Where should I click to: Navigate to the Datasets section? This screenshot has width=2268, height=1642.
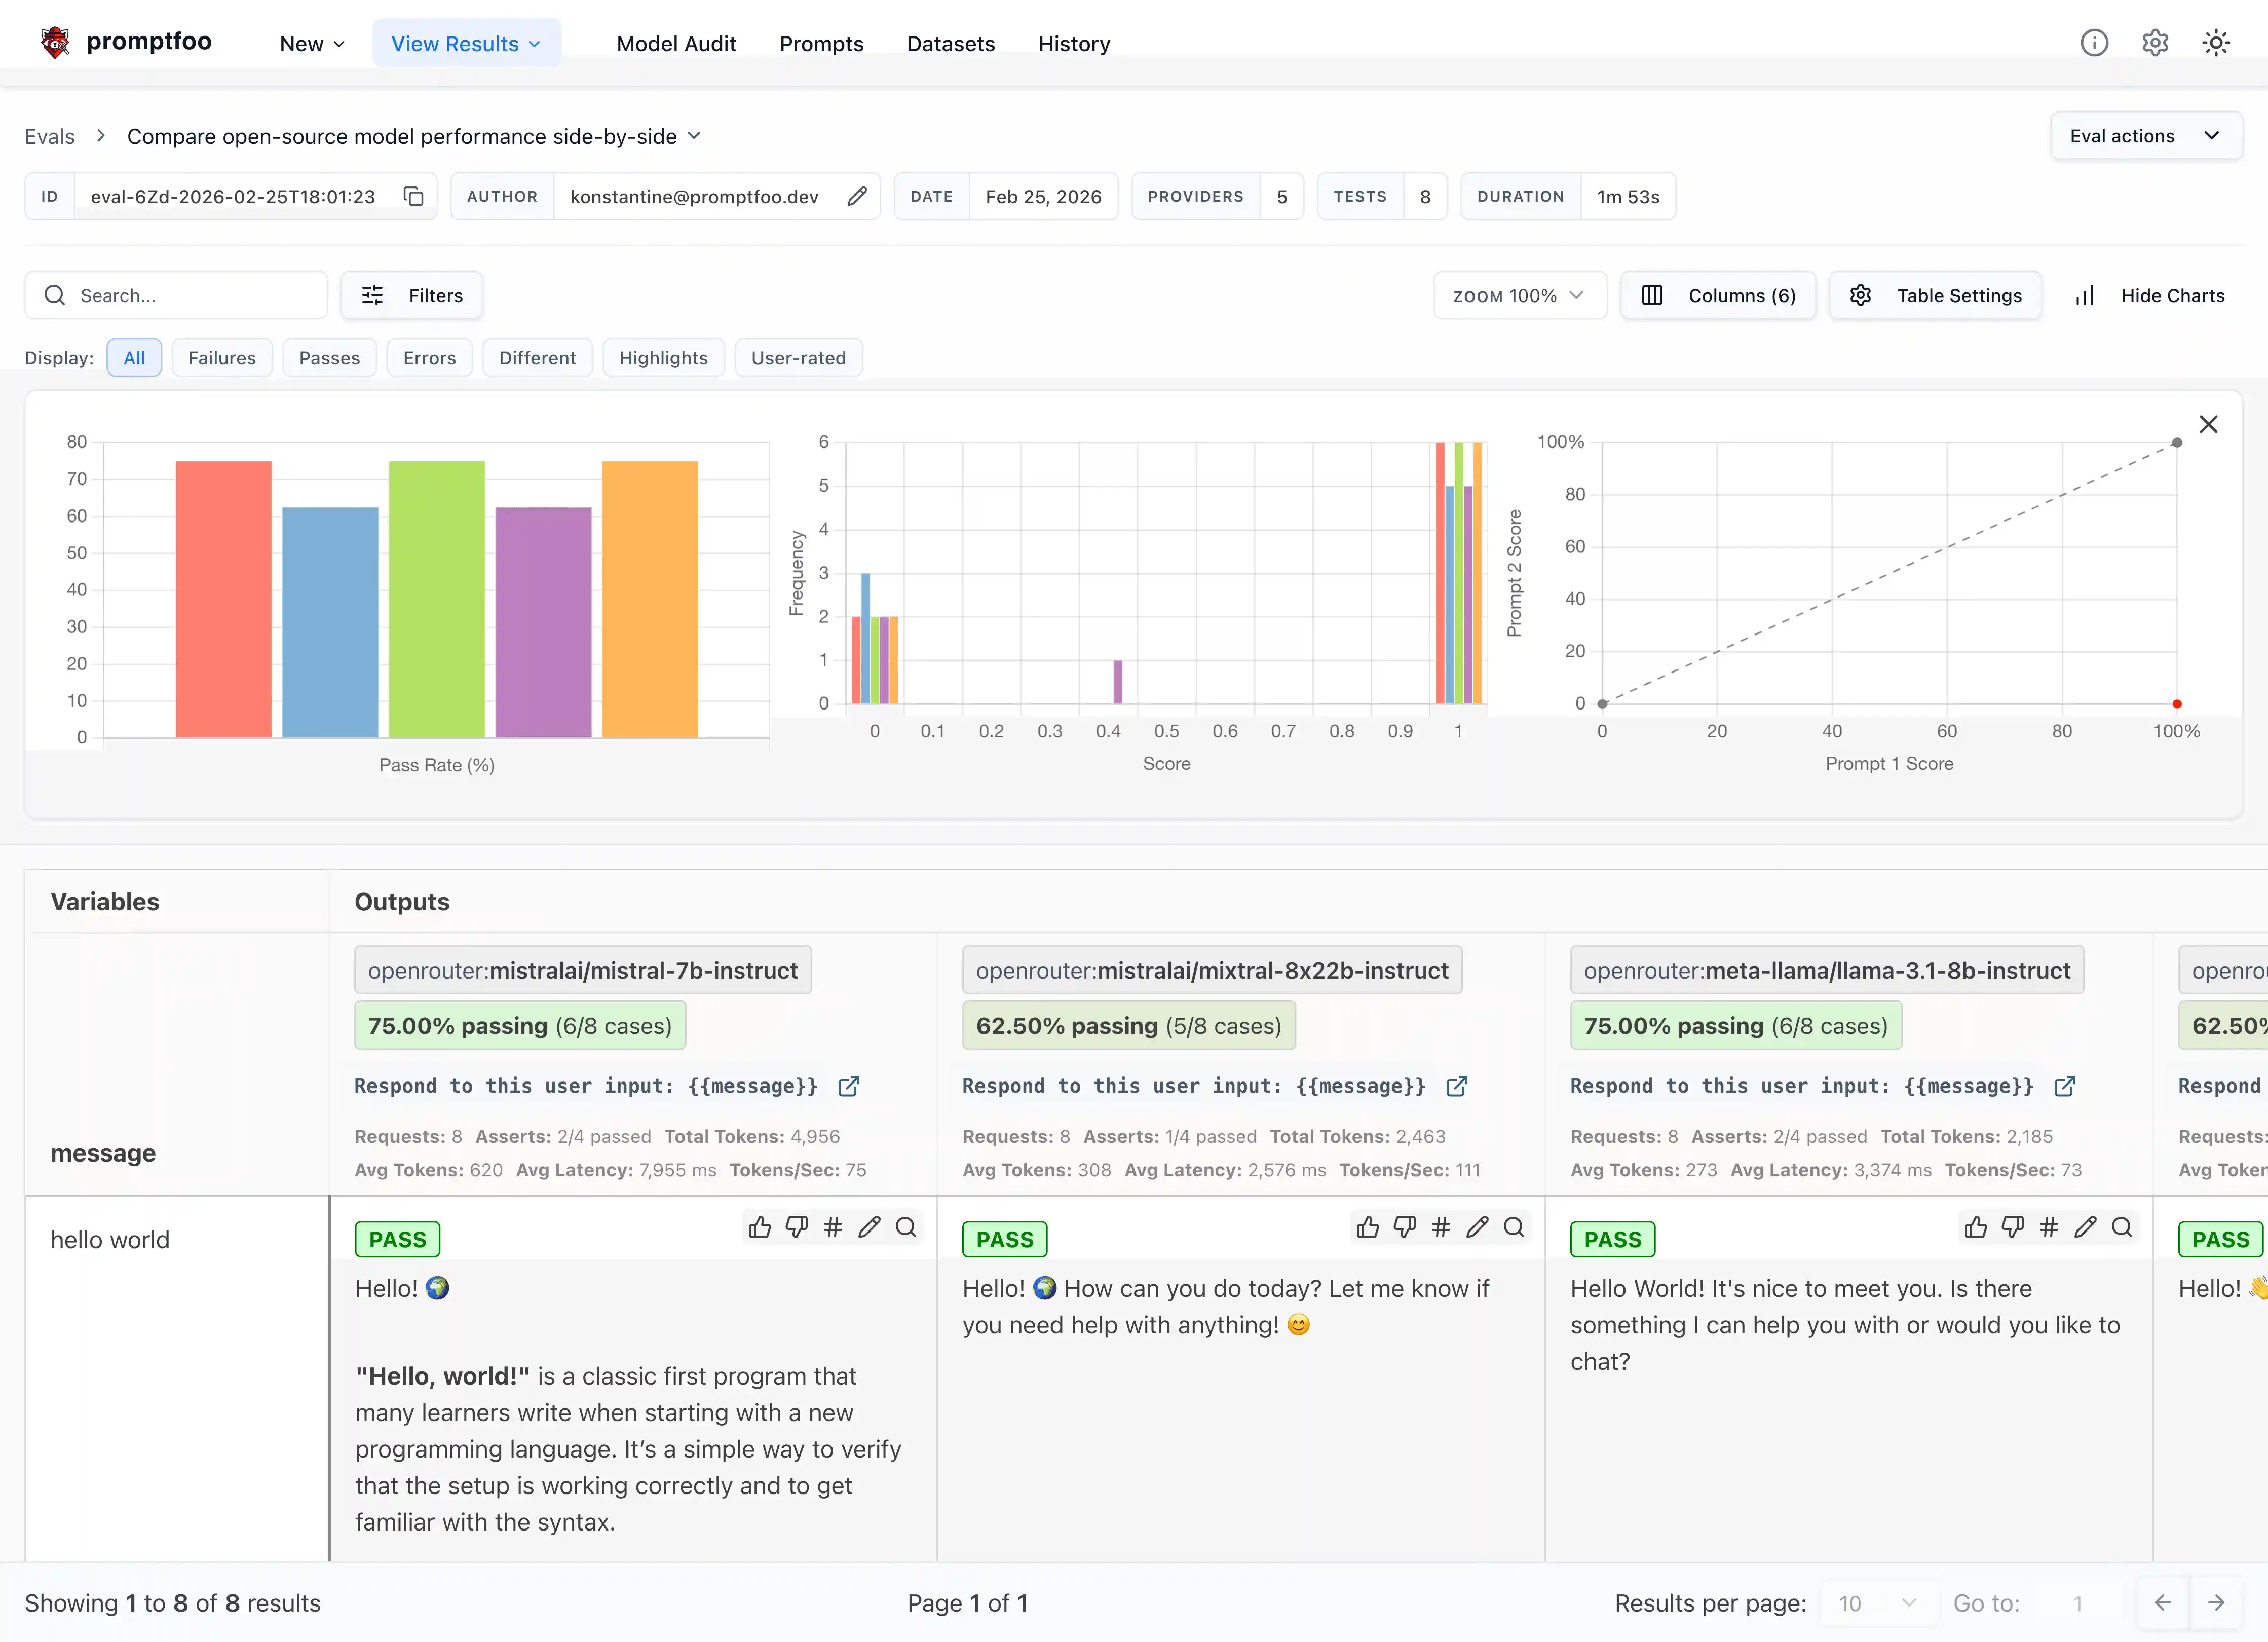950,43
